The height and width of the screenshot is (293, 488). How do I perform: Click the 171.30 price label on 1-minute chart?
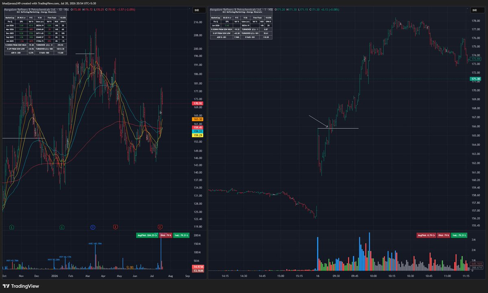(476, 79)
